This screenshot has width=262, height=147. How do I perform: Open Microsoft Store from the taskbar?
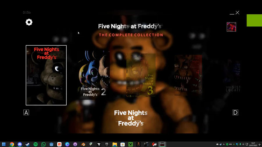click(123, 144)
